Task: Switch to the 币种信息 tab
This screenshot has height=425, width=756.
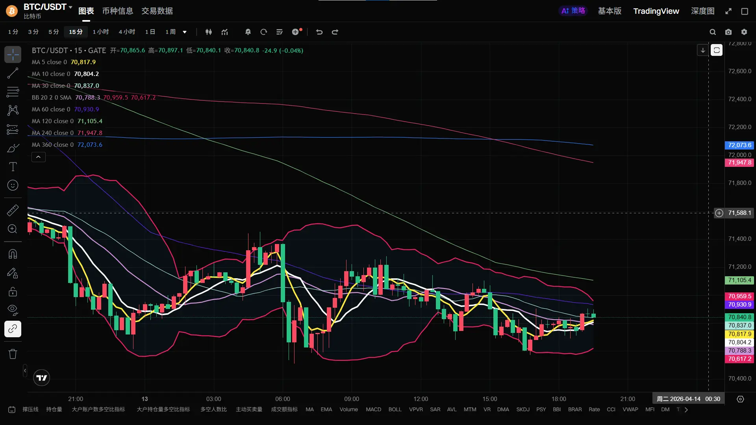Action: [x=117, y=11]
